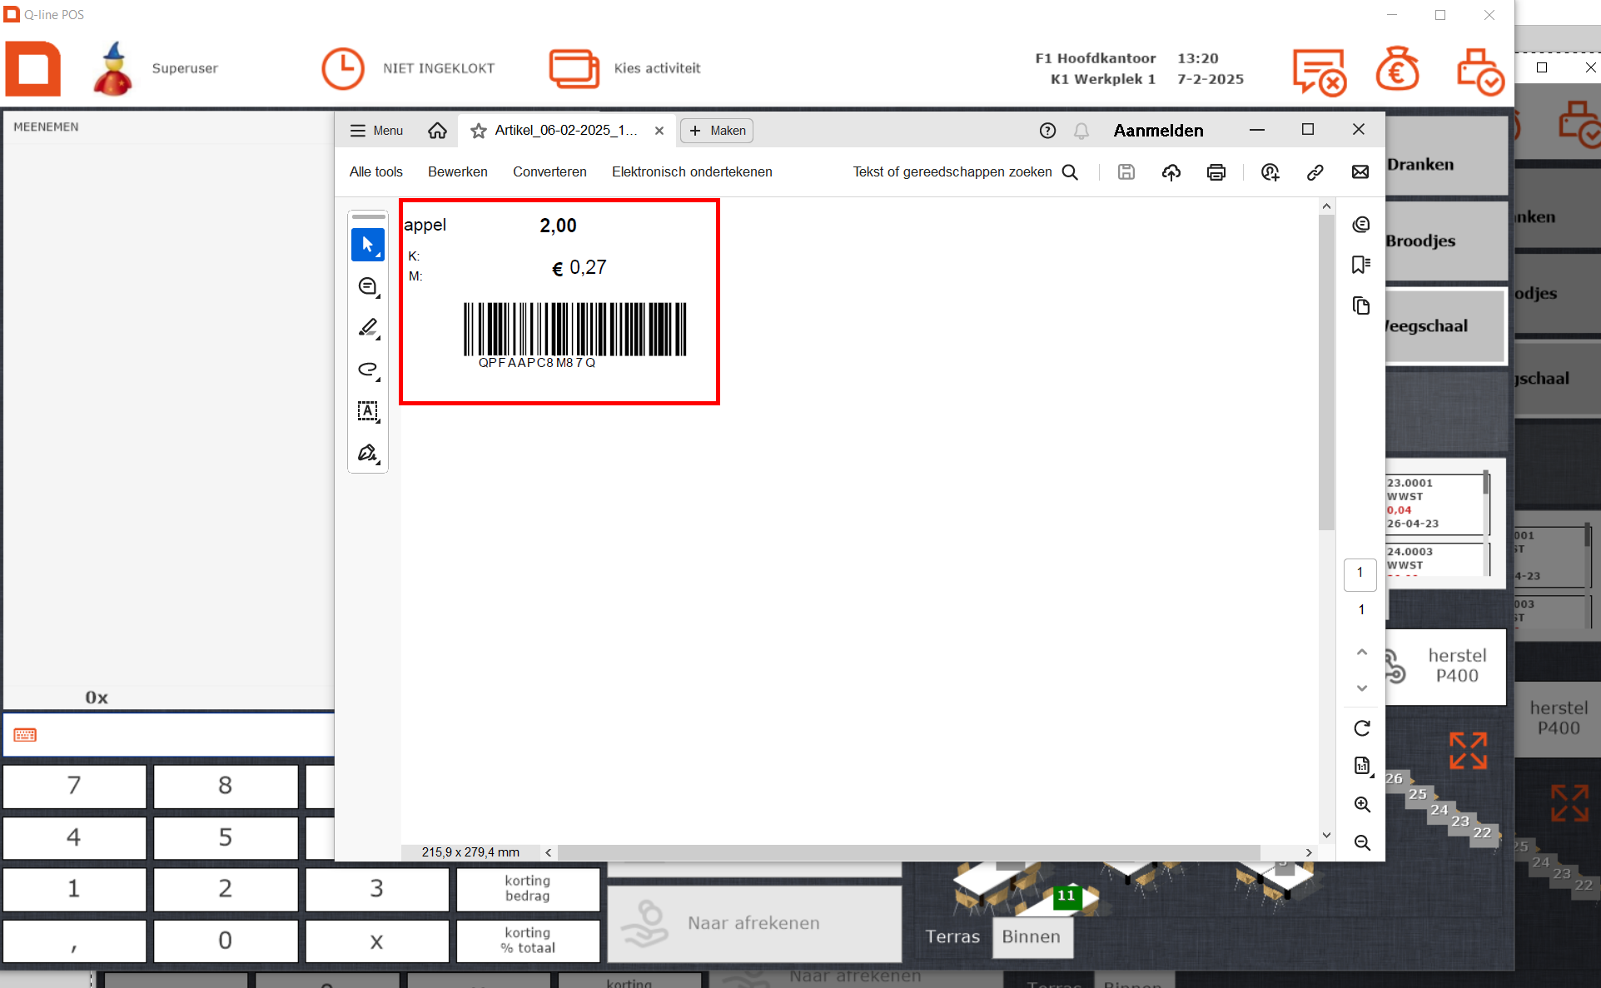This screenshot has height=988, width=1601.
Task: Pick the freehand draw lasso tool
Action: [x=367, y=370]
